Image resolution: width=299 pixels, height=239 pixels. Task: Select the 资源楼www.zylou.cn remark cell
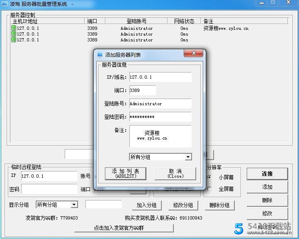click(226, 29)
